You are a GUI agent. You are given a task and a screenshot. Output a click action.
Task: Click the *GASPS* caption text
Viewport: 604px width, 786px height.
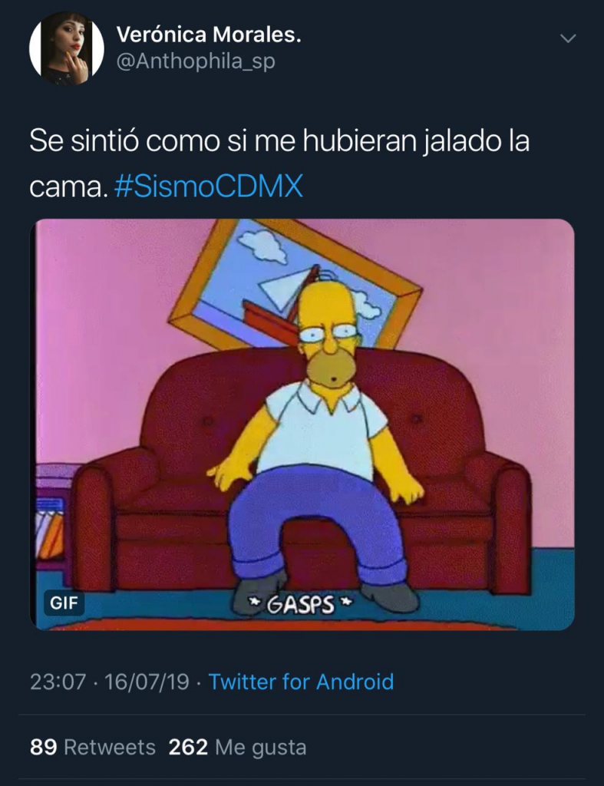(x=302, y=605)
